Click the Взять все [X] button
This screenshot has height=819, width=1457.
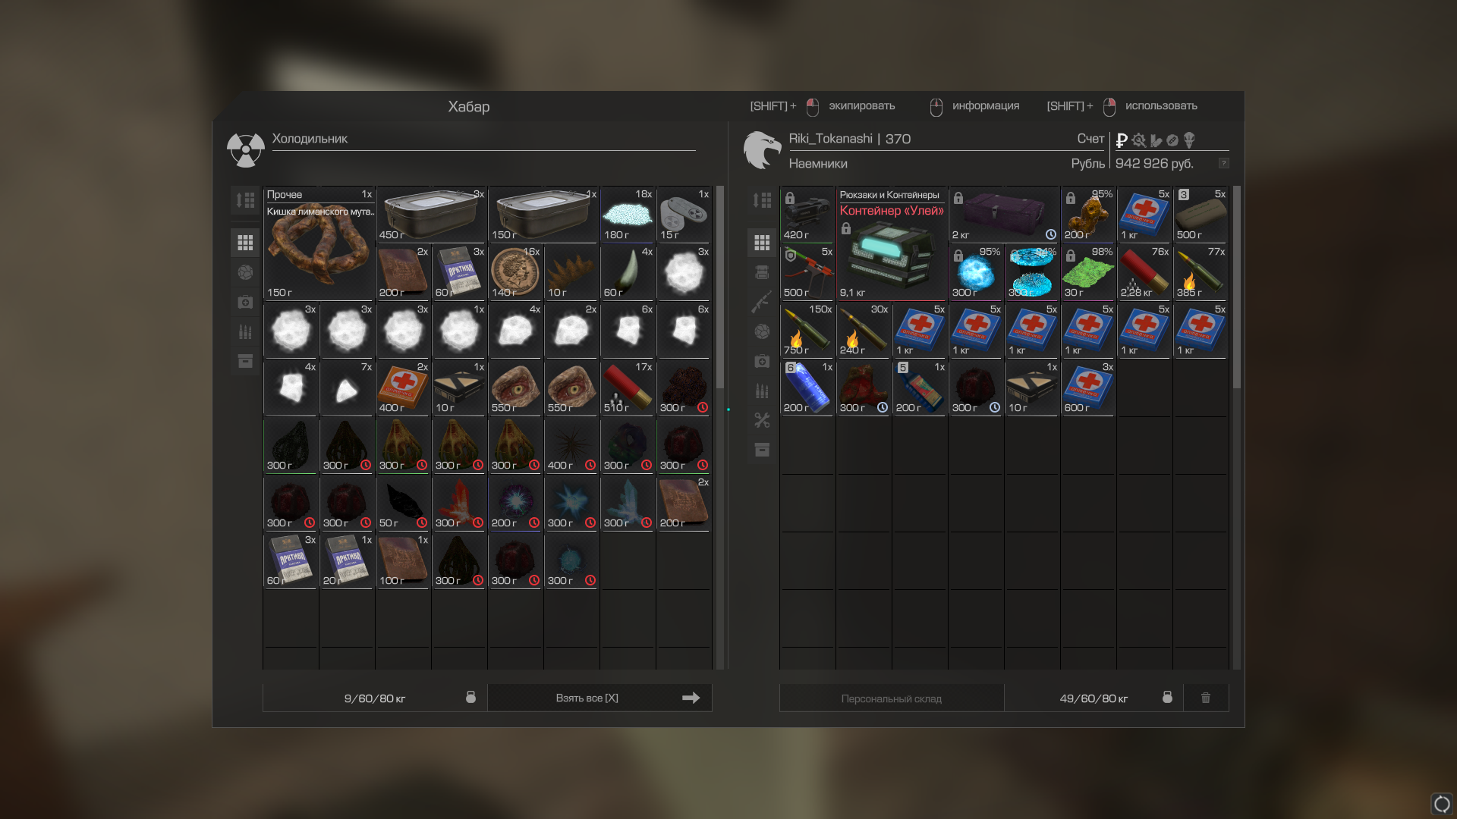pos(599,698)
